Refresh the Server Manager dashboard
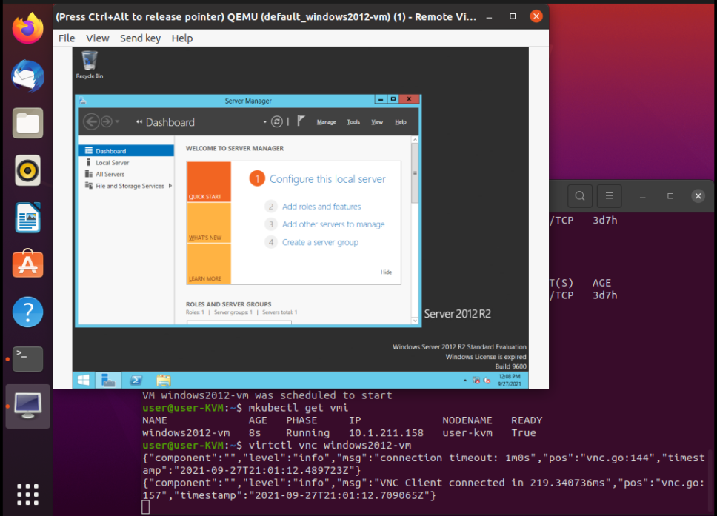Viewport: 717px width, 516px height. pyautogui.click(x=276, y=121)
